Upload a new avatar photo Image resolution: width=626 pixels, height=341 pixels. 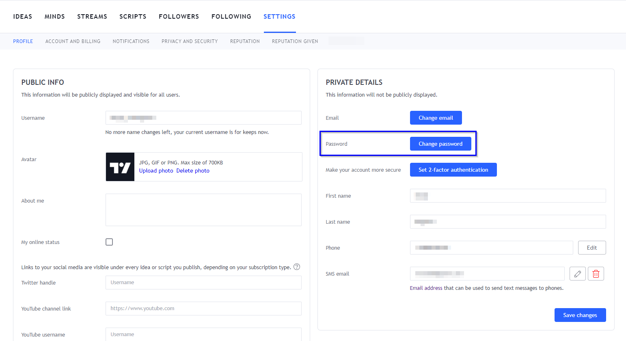tap(156, 170)
